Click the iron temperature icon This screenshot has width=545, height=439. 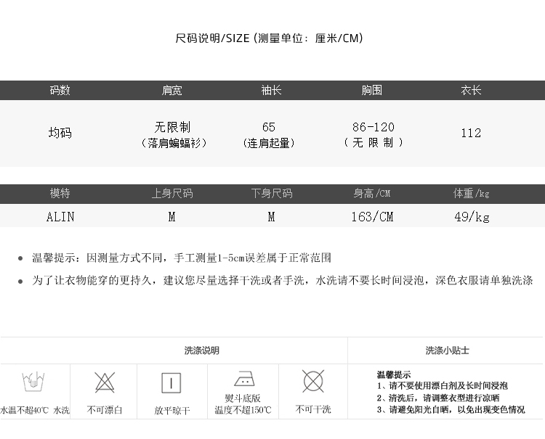(243, 379)
